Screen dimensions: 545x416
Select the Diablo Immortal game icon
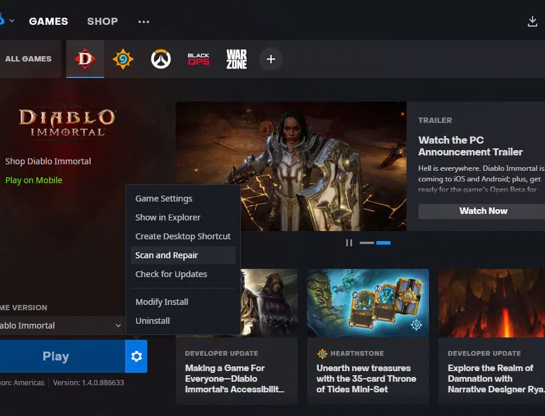(85, 59)
